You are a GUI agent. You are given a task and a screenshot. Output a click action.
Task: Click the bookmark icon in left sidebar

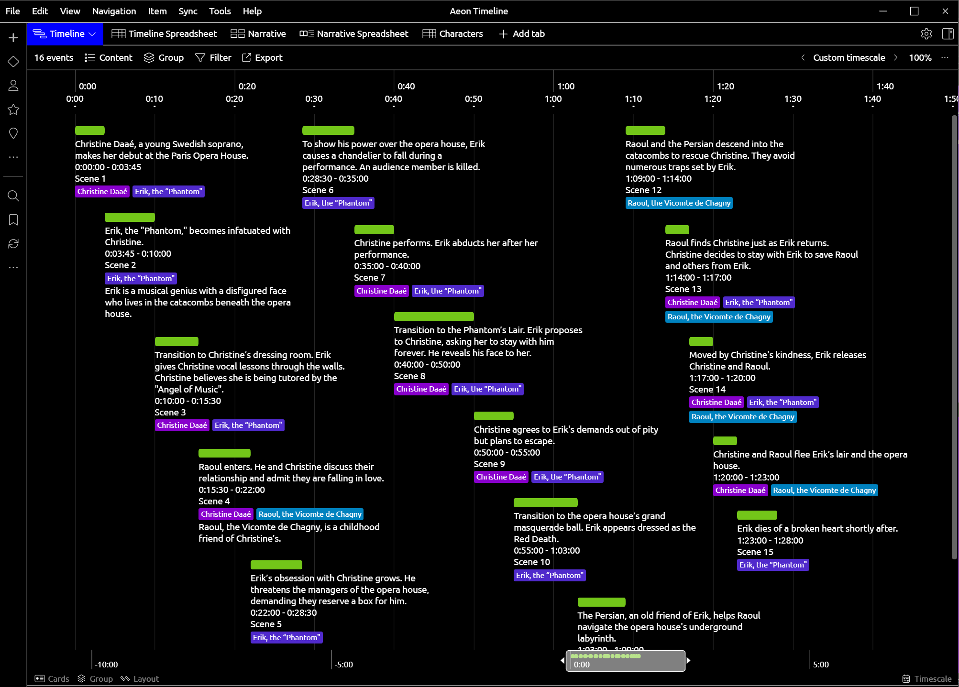(13, 220)
